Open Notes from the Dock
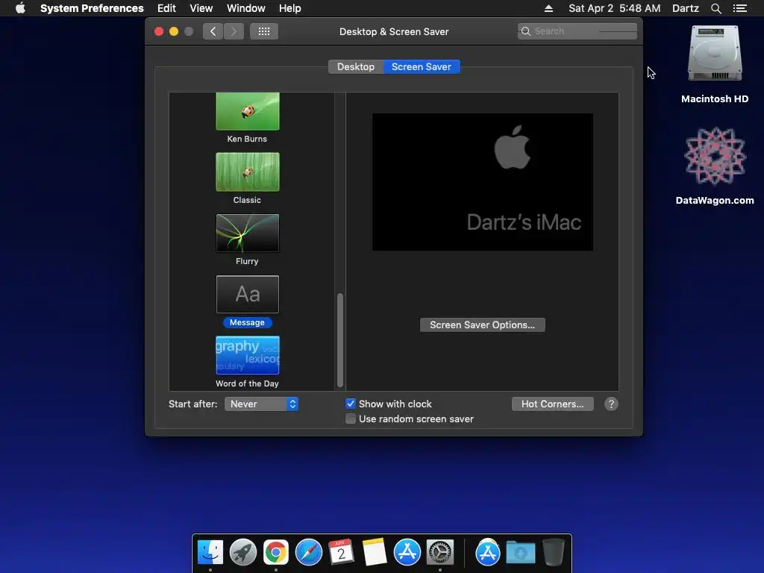The image size is (764, 573). coord(375,552)
